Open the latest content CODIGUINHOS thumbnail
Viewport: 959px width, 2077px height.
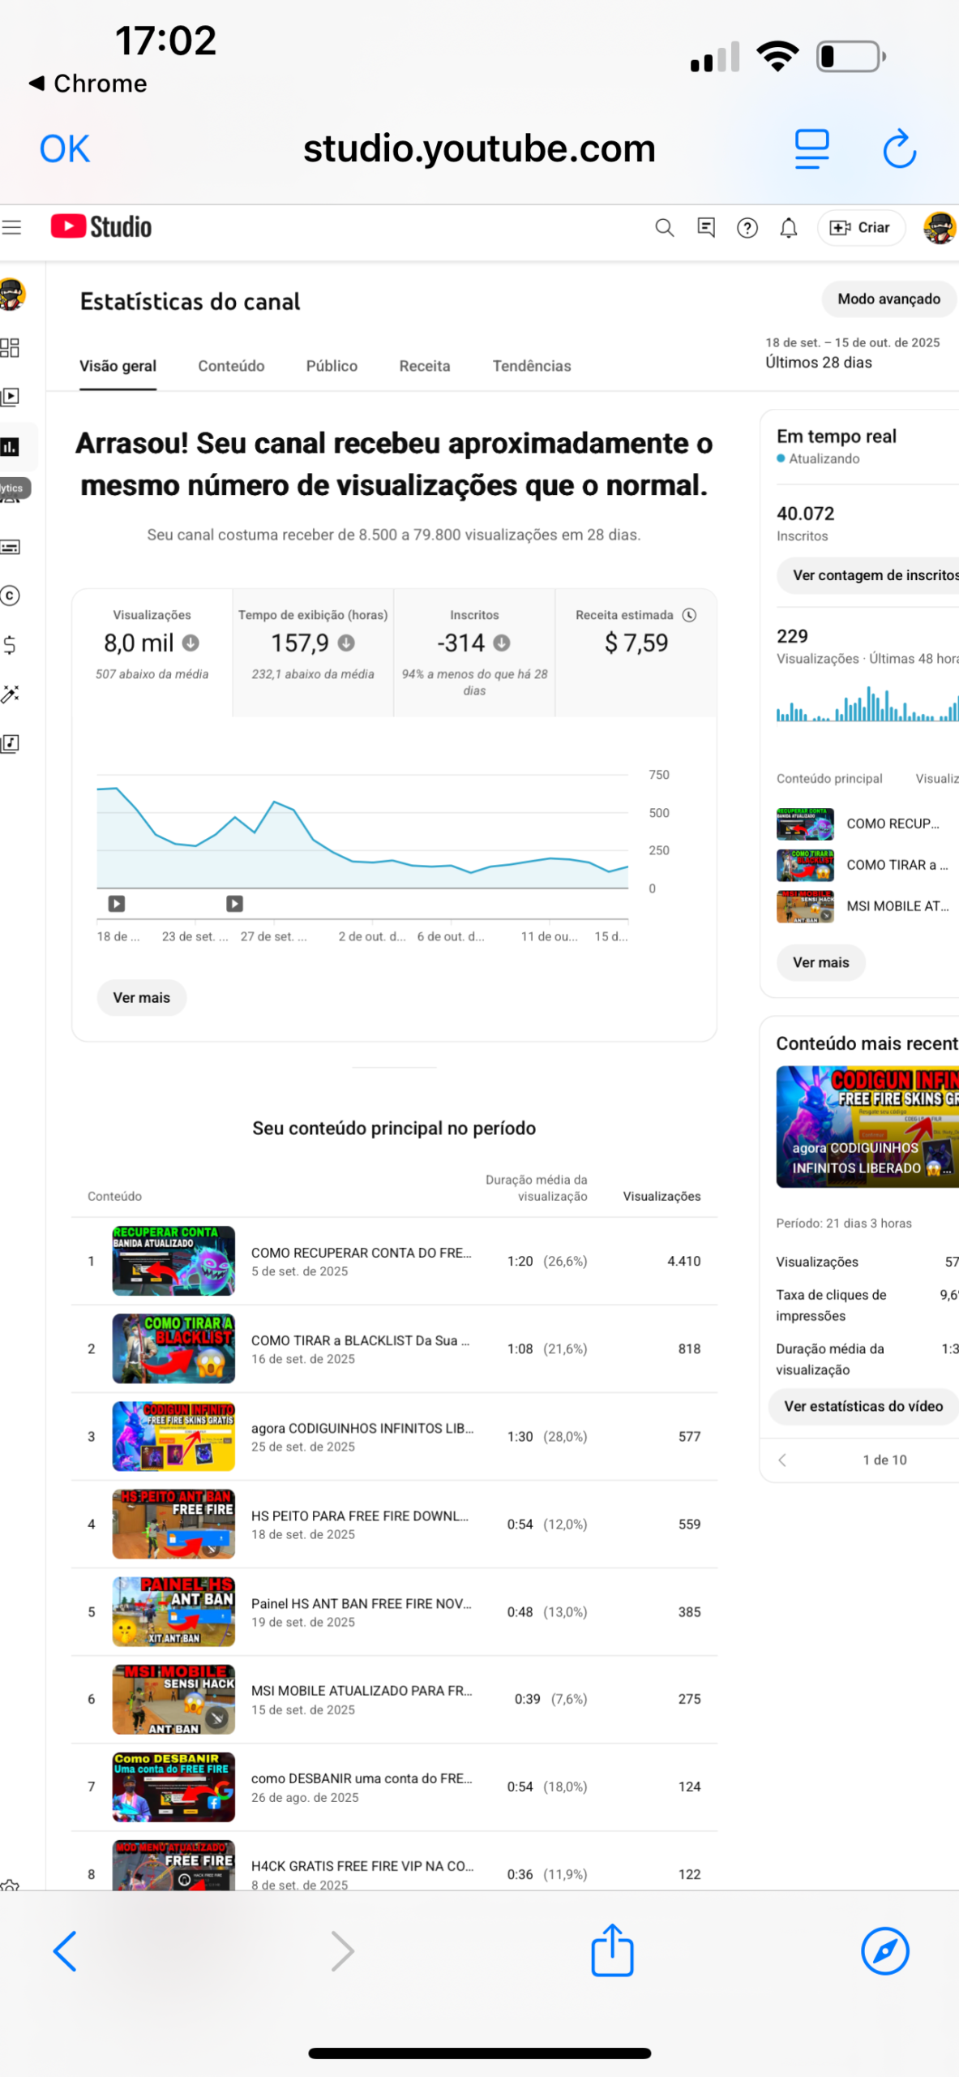[867, 1127]
